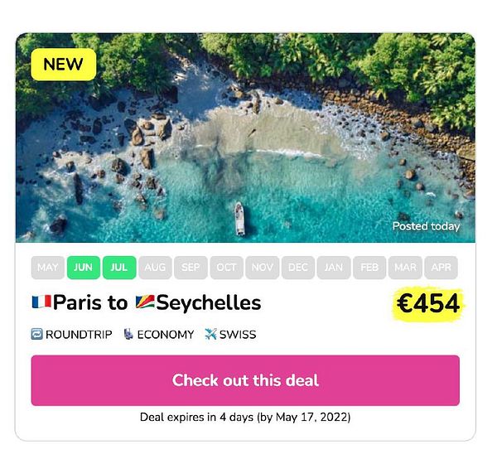Click the yellow NEW badge
The image size is (497, 464).
(64, 64)
